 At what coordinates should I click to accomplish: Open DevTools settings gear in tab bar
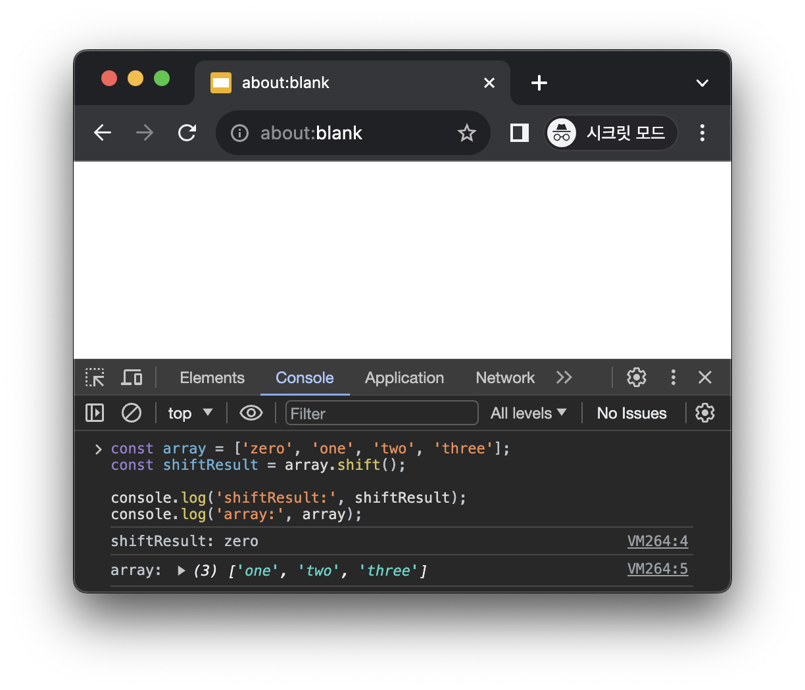(x=637, y=377)
